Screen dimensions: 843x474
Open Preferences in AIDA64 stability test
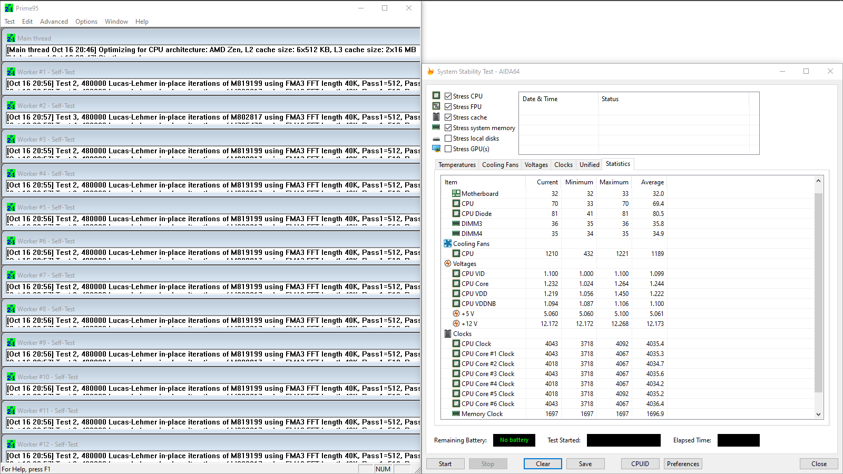[x=683, y=464]
